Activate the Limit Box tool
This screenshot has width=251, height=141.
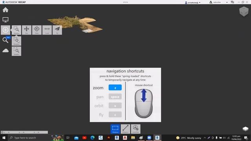click(136, 129)
